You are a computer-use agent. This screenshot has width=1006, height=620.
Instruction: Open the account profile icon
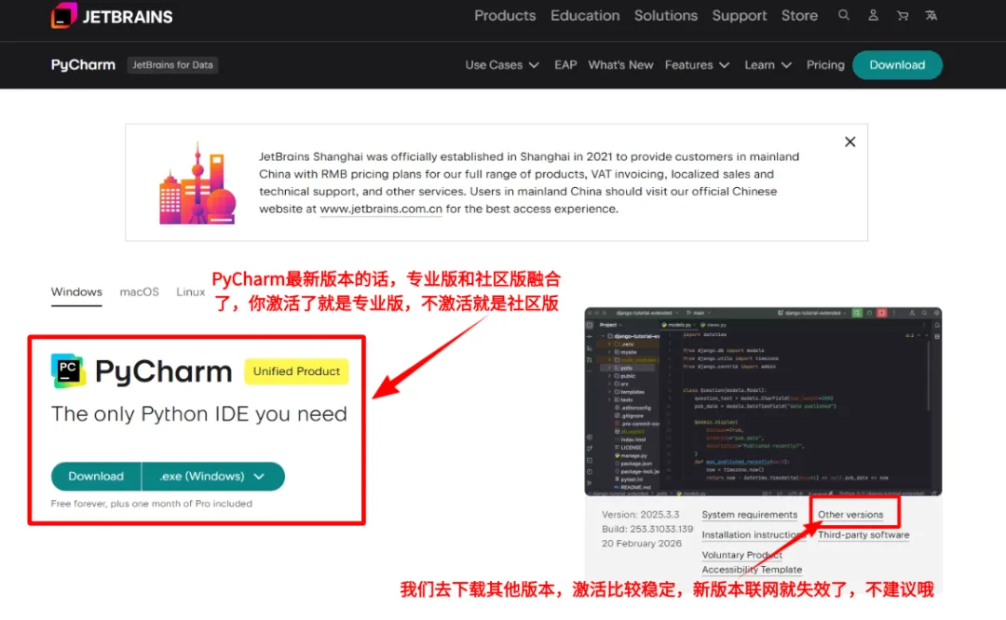873,15
